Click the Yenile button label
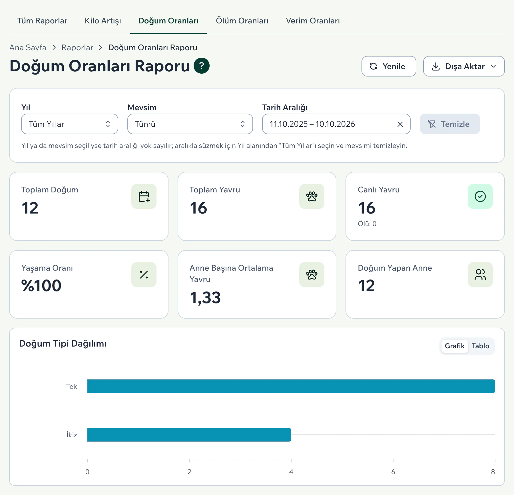Image resolution: width=514 pixels, height=495 pixels. [x=394, y=66]
